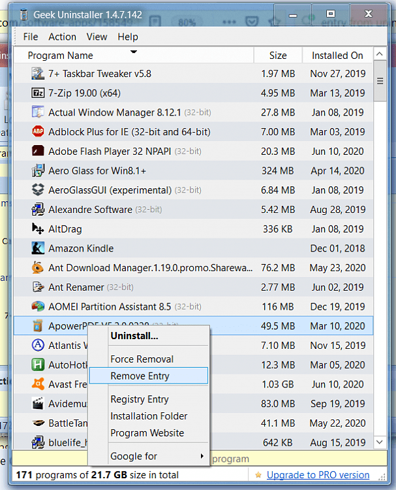Click the window resize grip in status bar
Screen dimensions: 396x490
point(382,476)
